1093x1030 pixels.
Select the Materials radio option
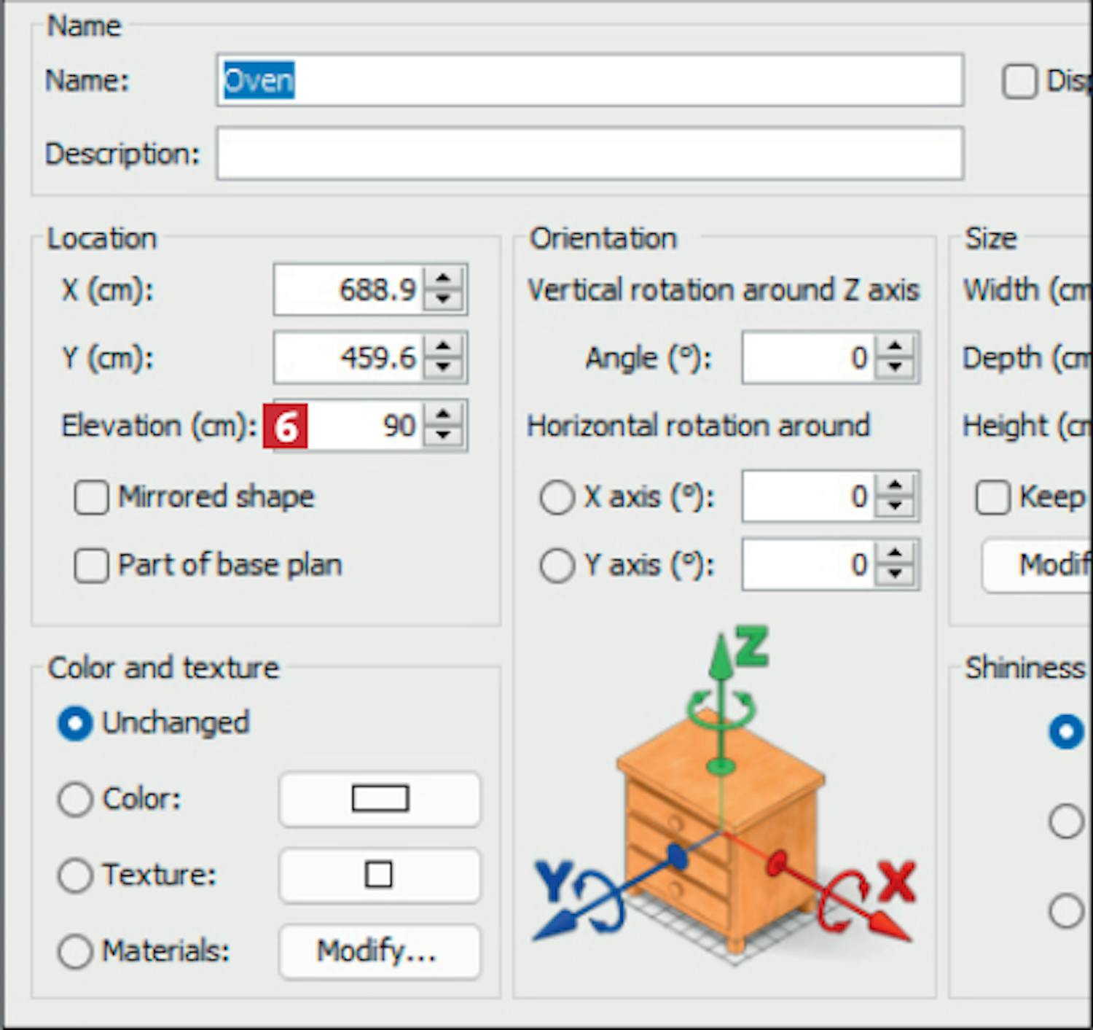(75, 951)
